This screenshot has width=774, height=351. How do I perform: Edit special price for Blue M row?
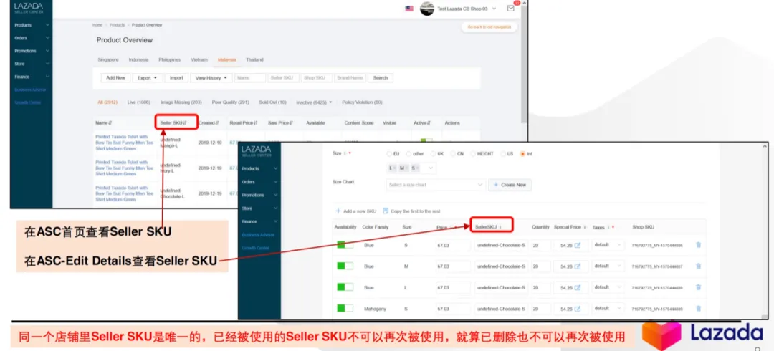coord(578,266)
